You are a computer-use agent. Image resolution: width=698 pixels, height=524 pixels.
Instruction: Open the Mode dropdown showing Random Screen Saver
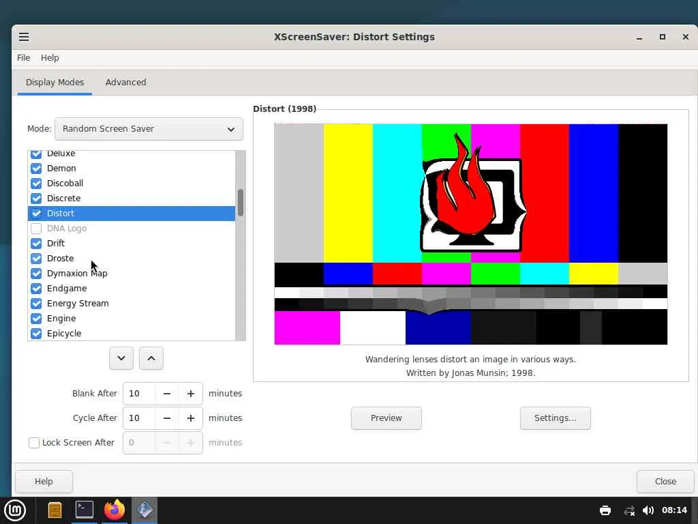pos(149,129)
